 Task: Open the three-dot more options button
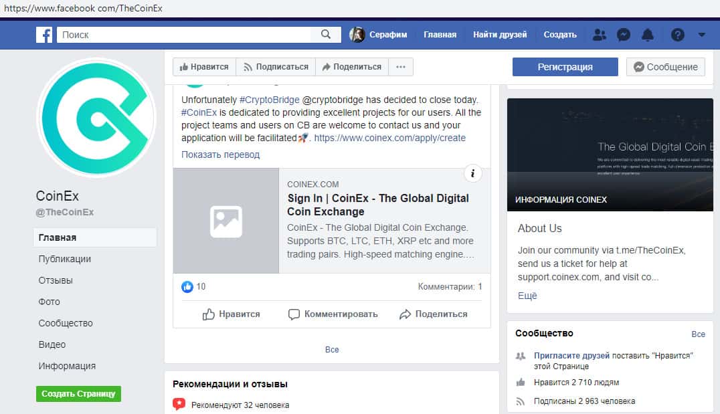pos(400,67)
